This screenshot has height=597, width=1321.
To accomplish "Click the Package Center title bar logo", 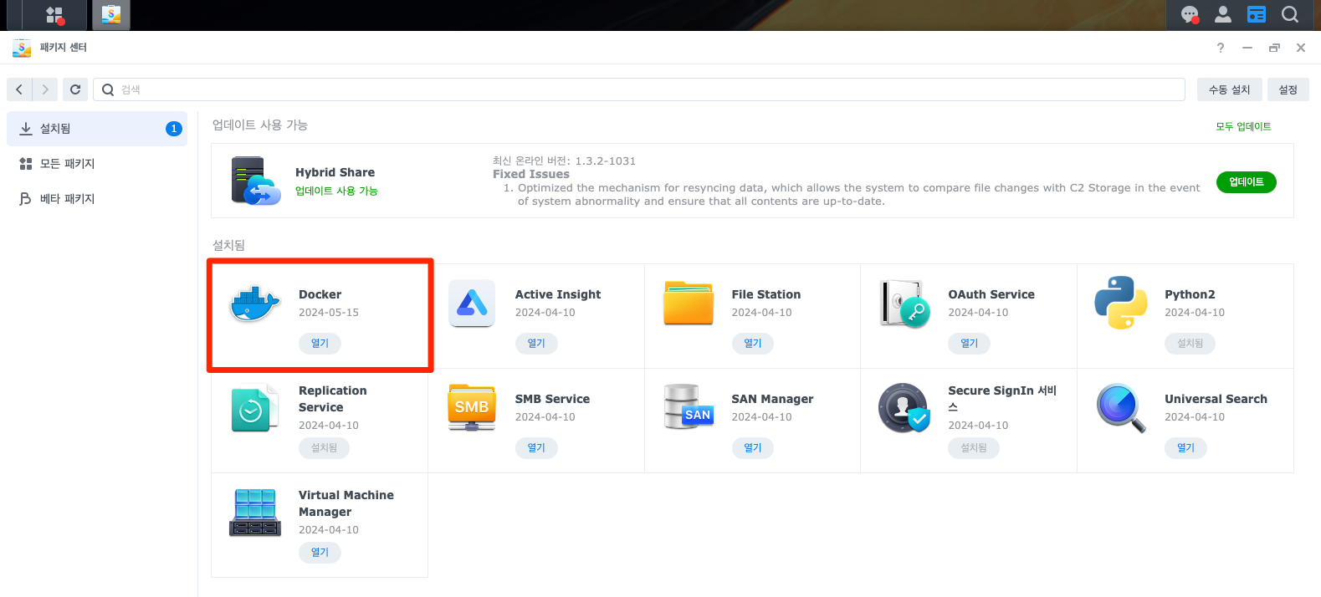I will (x=22, y=48).
